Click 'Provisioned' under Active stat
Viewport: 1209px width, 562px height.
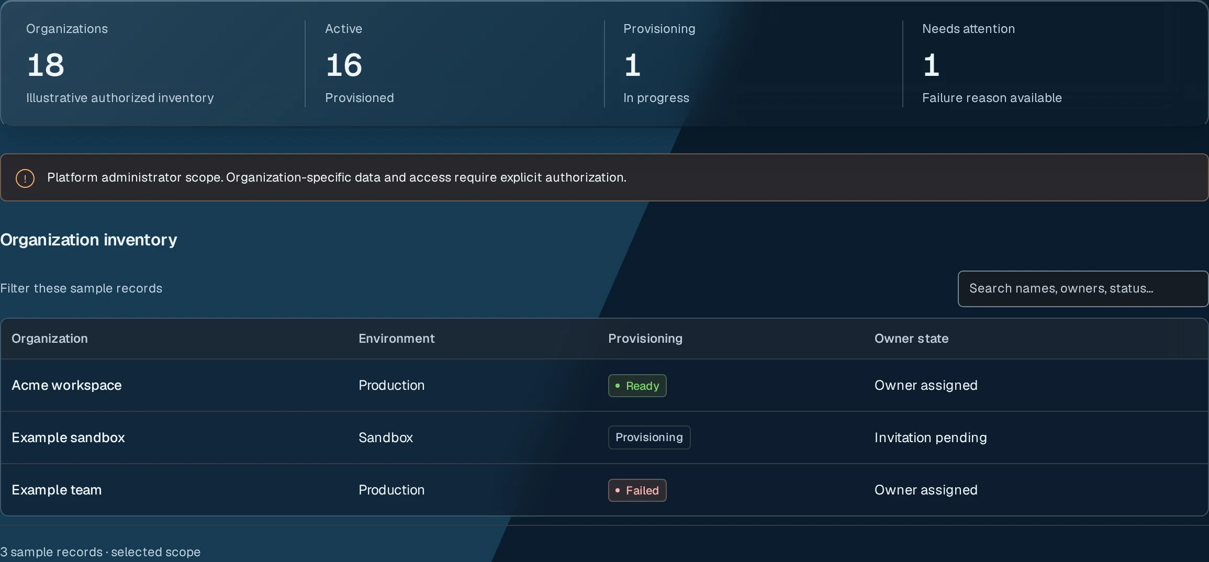[360, 98]
